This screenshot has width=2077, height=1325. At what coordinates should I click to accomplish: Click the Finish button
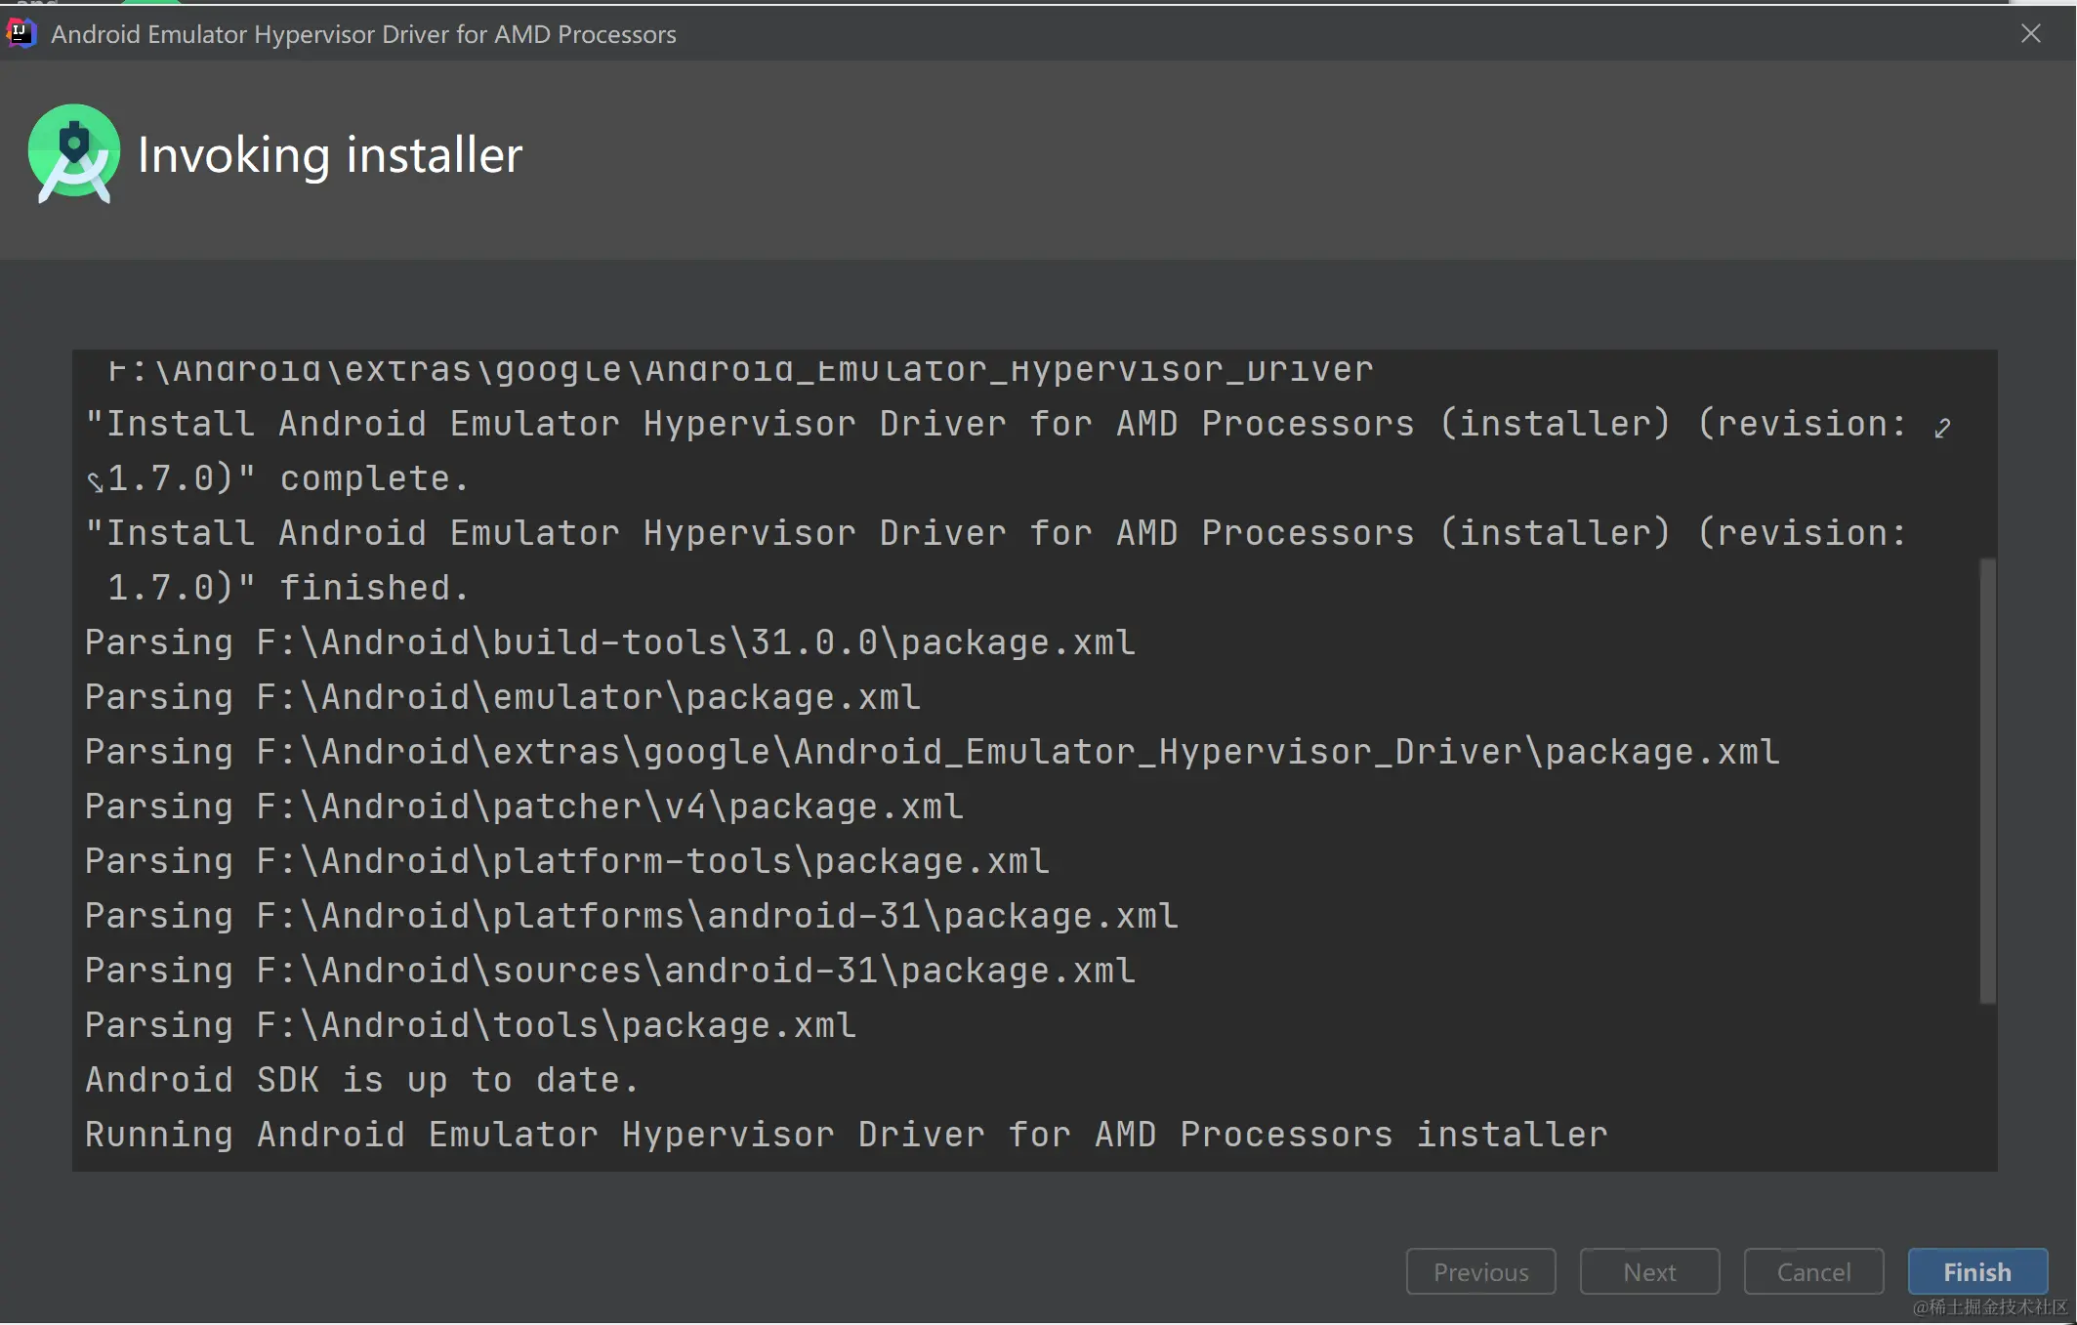click(1976, 1271)
